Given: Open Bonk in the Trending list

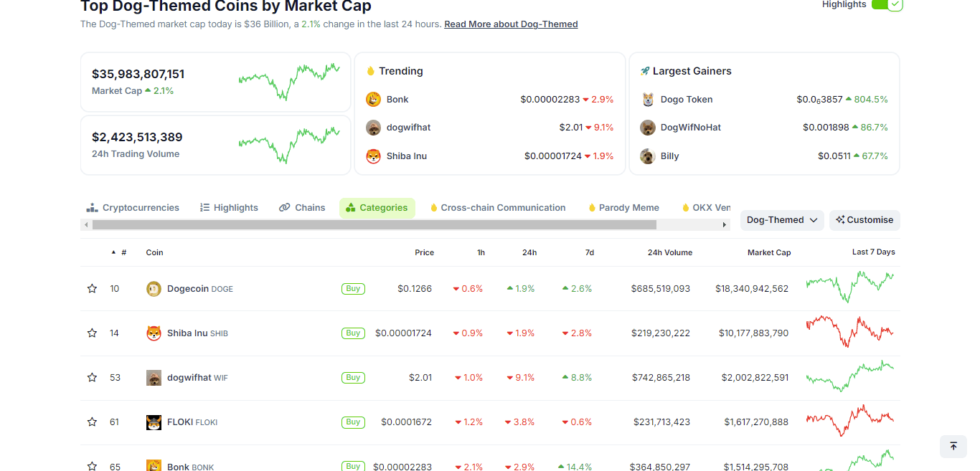Looking at the screenshot, I should coord(397,100).
